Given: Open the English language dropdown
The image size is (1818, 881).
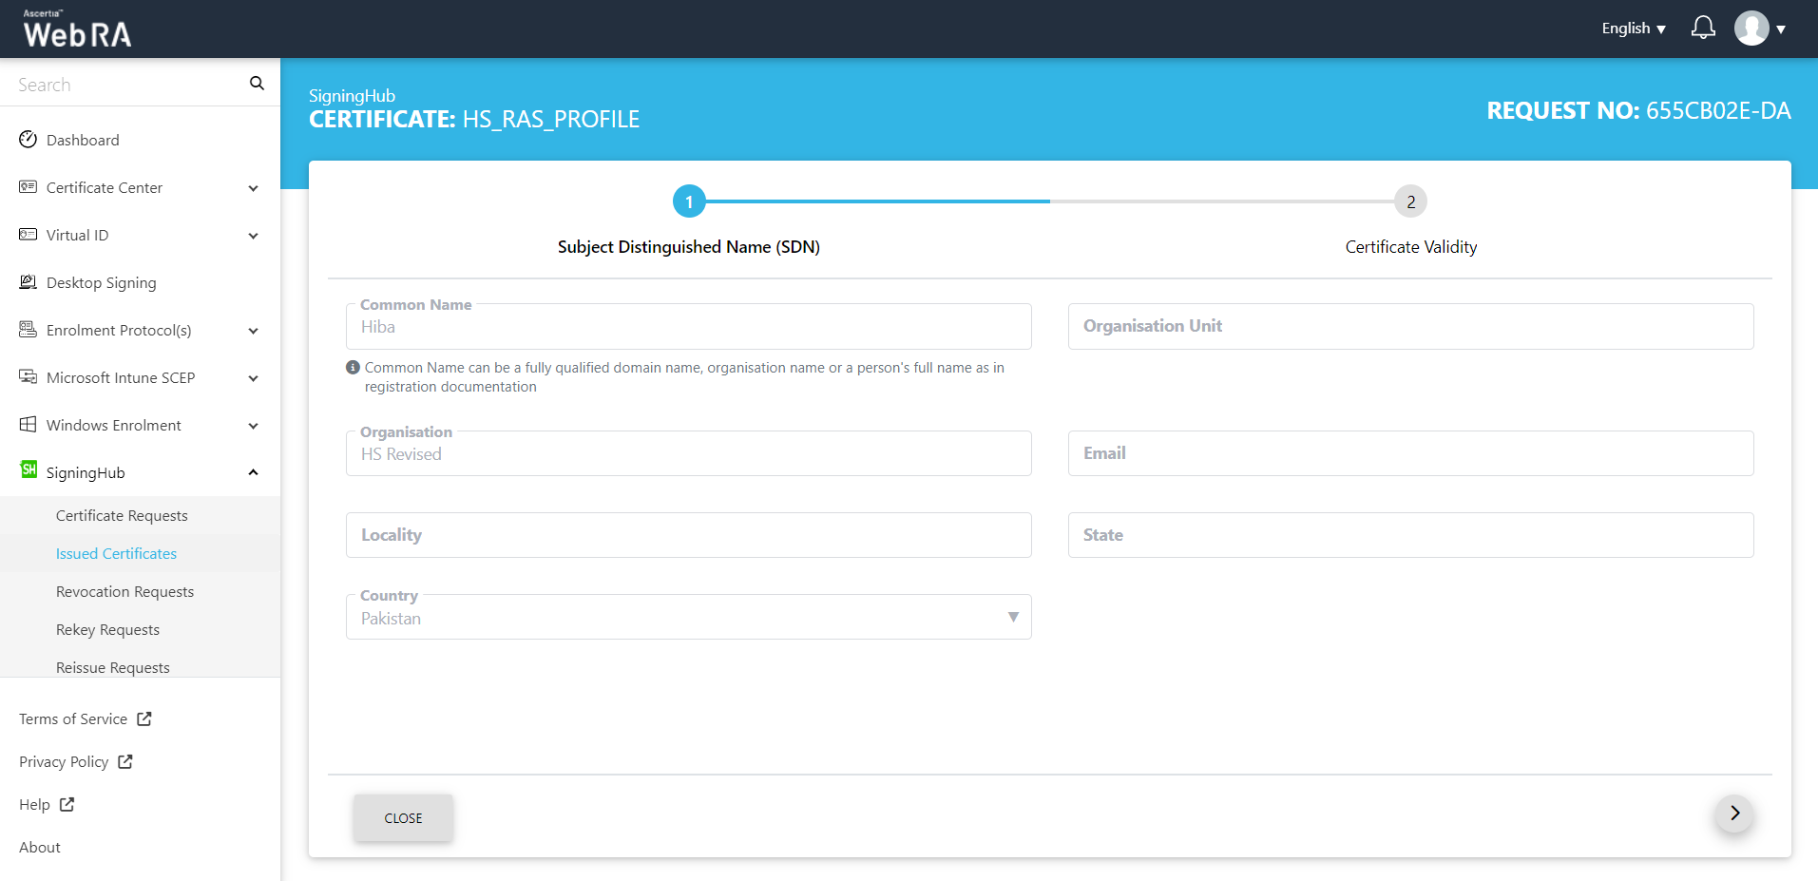Looking at the screenshot, I should [x=1633, y=29].
